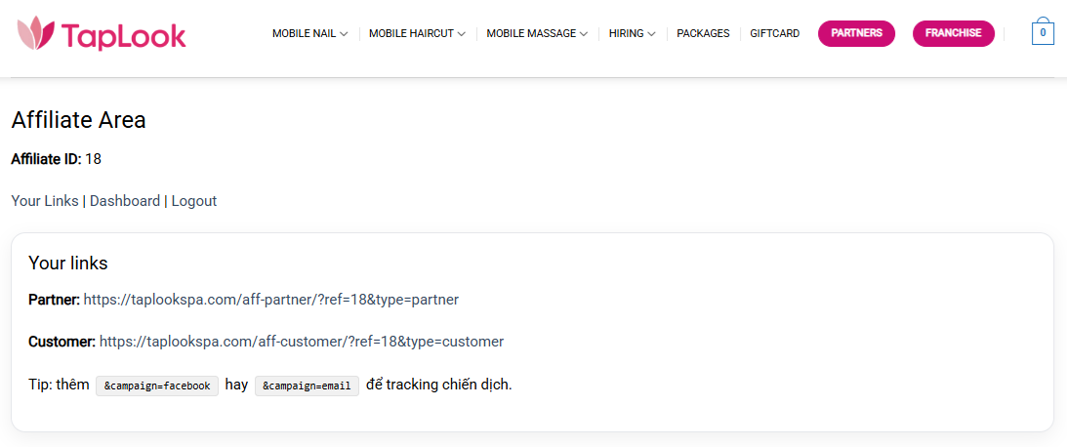Open the Hiring menu item
Screen dimensions: 1067x447
[x=626, y=33]
